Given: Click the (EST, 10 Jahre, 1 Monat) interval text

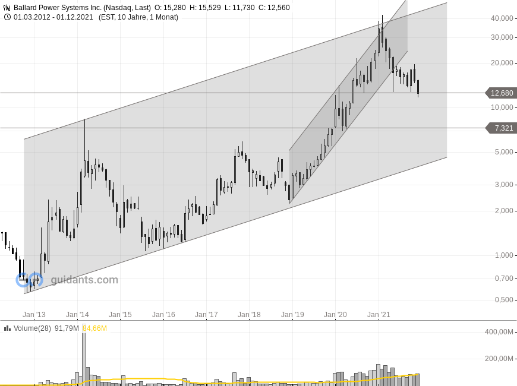Looking at the screenshot, I should pyautogui.click(x=138, y=17).
